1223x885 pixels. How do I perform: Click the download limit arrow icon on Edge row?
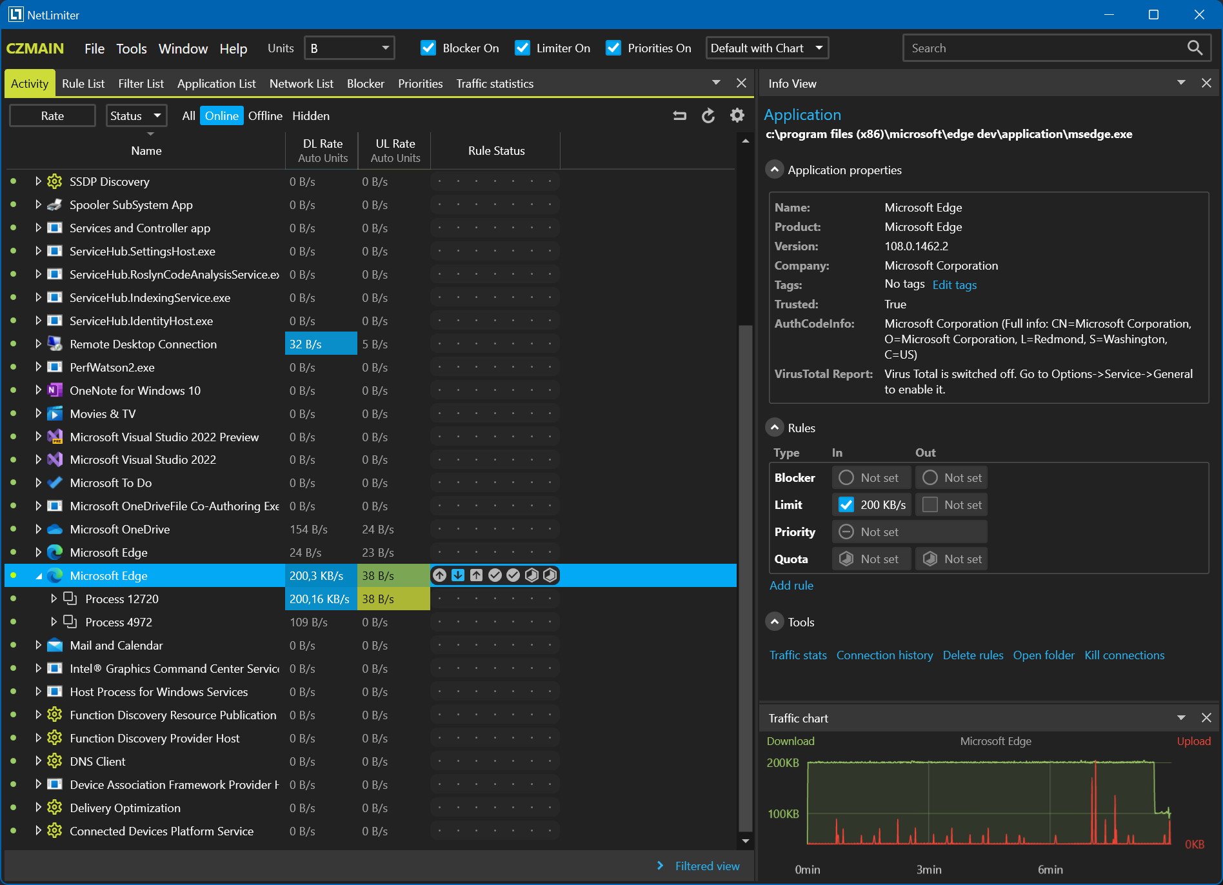pyautogui.click(x=457, y=575)
